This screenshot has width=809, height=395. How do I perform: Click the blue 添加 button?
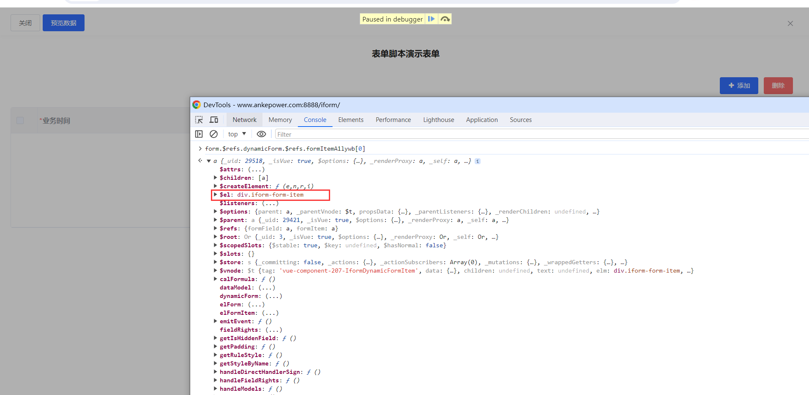[x=738, y=86]
